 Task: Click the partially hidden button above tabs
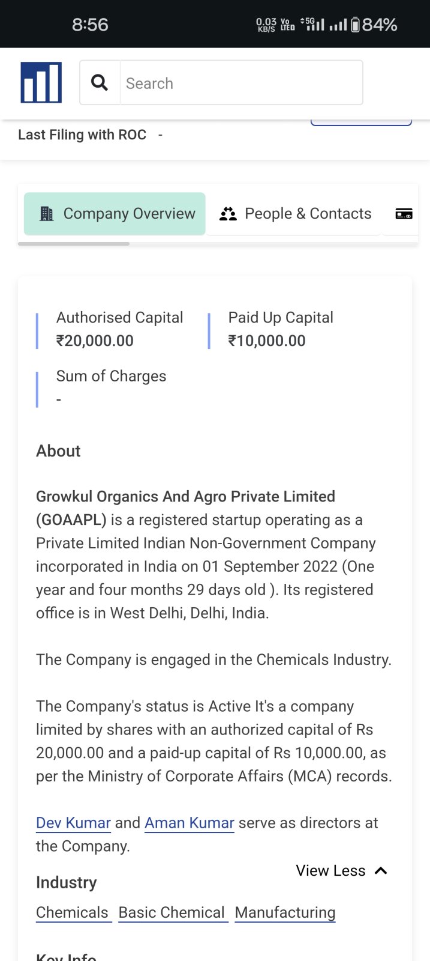pyautogui.click(x=361, y=123)
